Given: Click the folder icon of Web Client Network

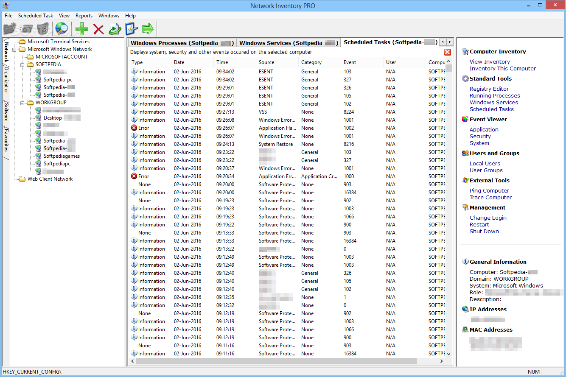Looking at the screenshot, I should [22, 179].
